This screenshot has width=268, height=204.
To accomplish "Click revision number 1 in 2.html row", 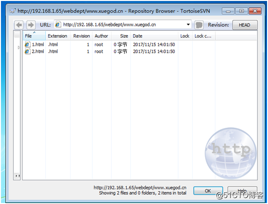I will 88,51.
